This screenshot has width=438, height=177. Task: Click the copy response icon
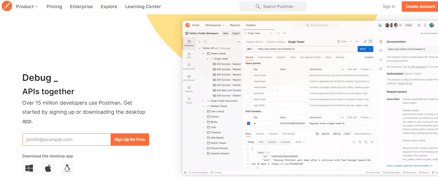click(x=366, y=142)
